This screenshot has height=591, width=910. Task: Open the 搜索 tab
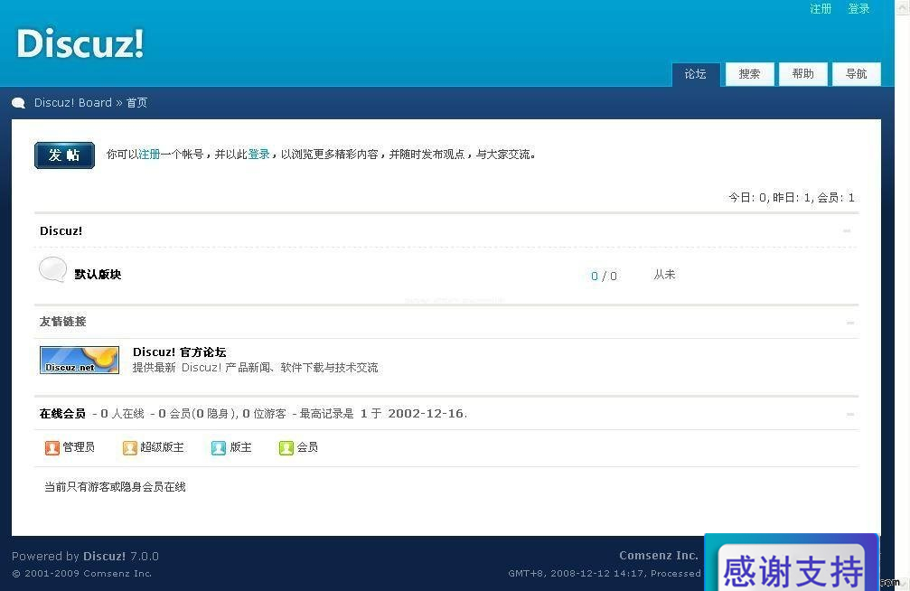749,74
